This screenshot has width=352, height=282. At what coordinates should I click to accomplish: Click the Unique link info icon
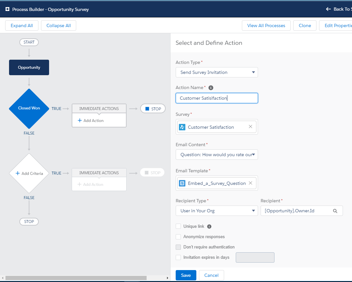coord(209,227)
